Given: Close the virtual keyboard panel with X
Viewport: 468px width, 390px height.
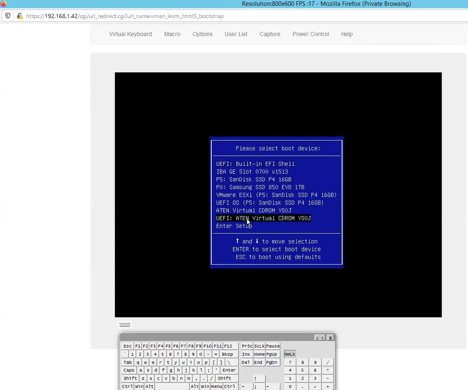Looking at the screenshot, I should click(330, 338).
